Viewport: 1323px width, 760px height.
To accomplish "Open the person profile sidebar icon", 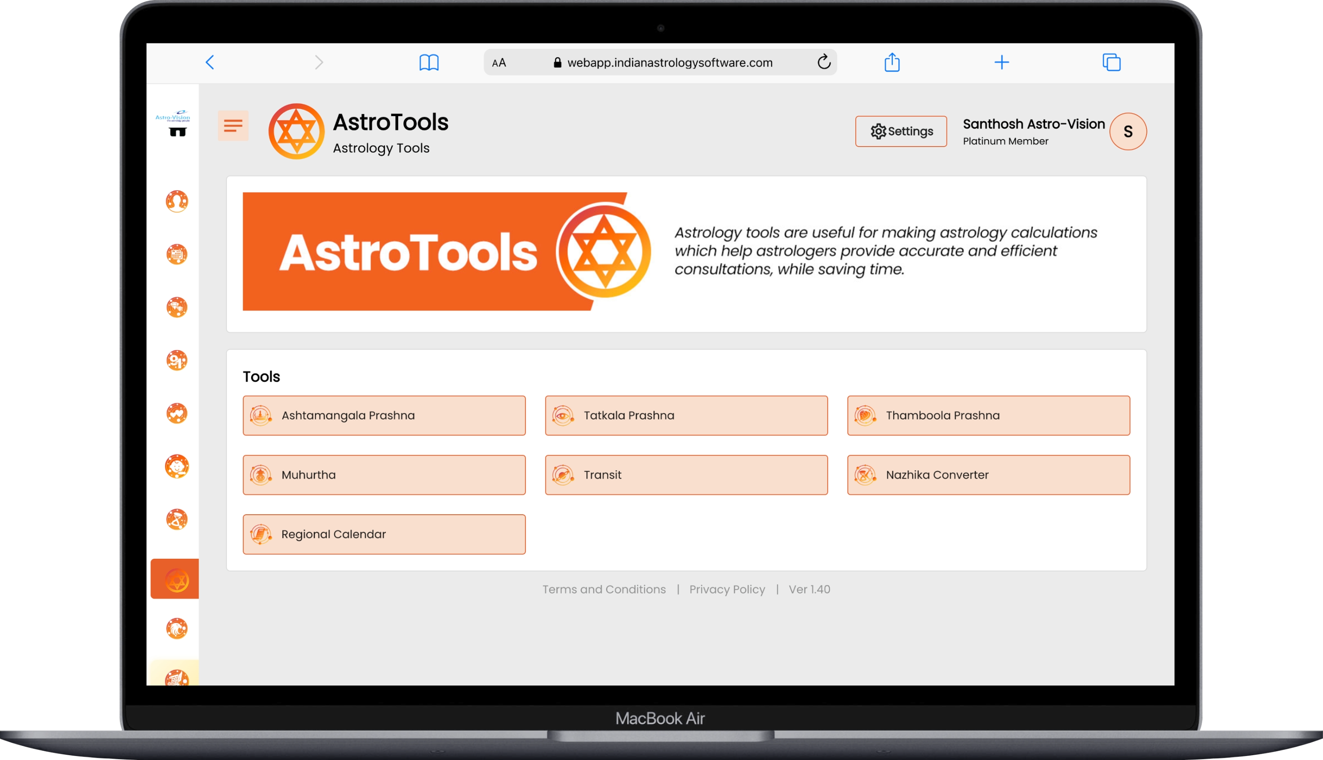I will click(x=177, y=201).
